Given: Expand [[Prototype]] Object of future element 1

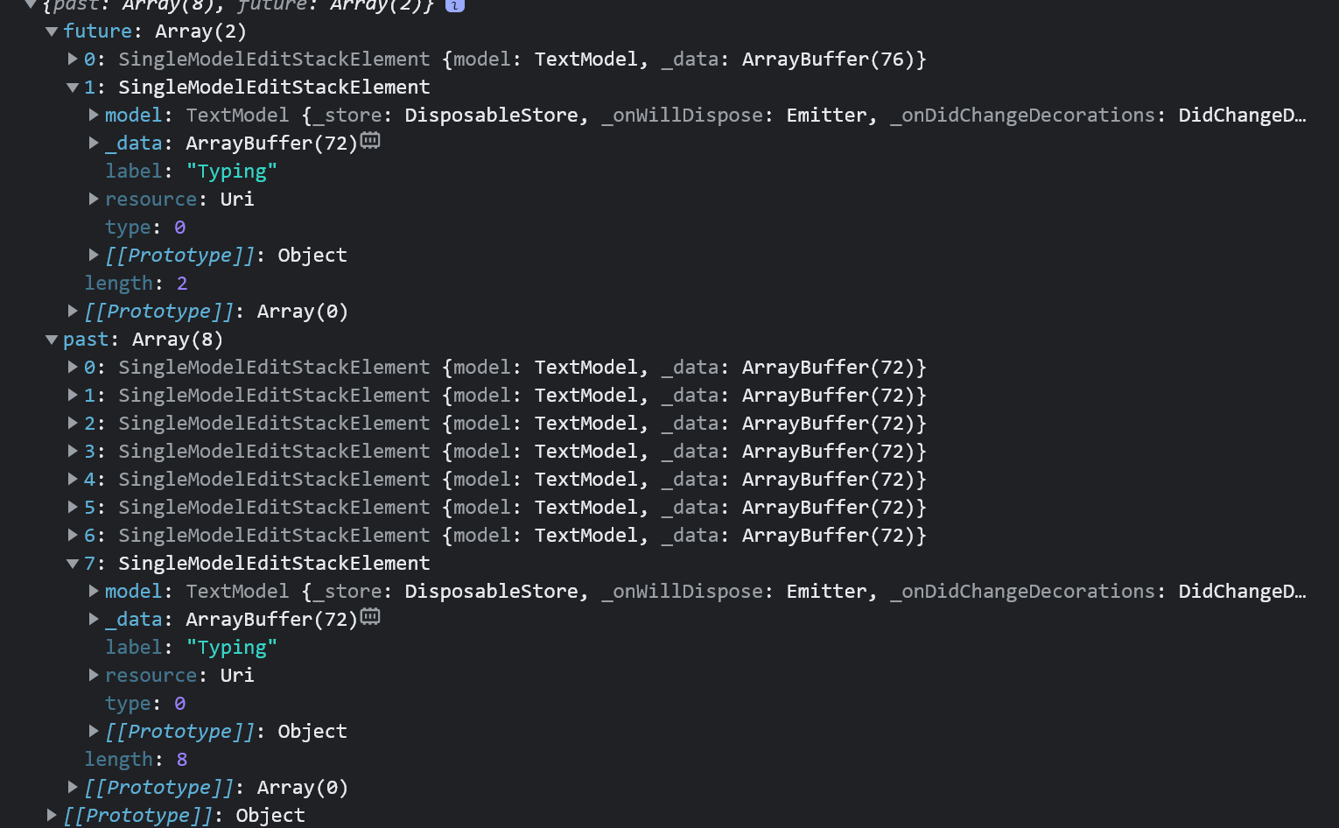Looking at the screenshot, I should click(x=94, y=255).
